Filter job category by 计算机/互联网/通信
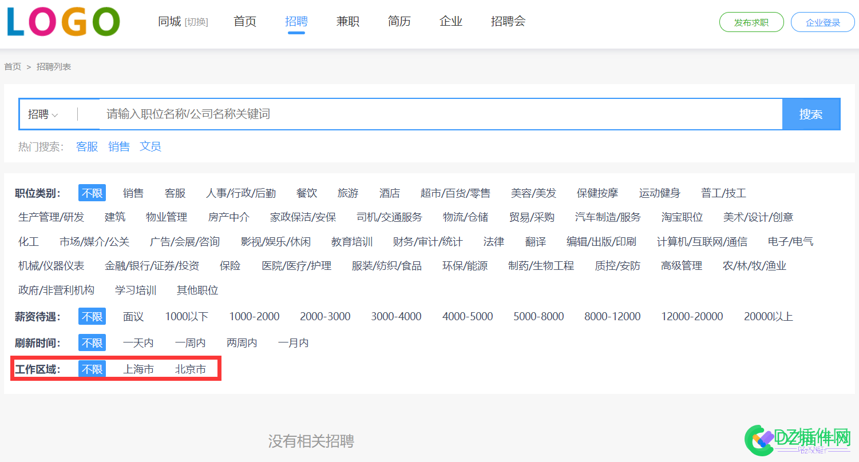 (x=702, y=242)
